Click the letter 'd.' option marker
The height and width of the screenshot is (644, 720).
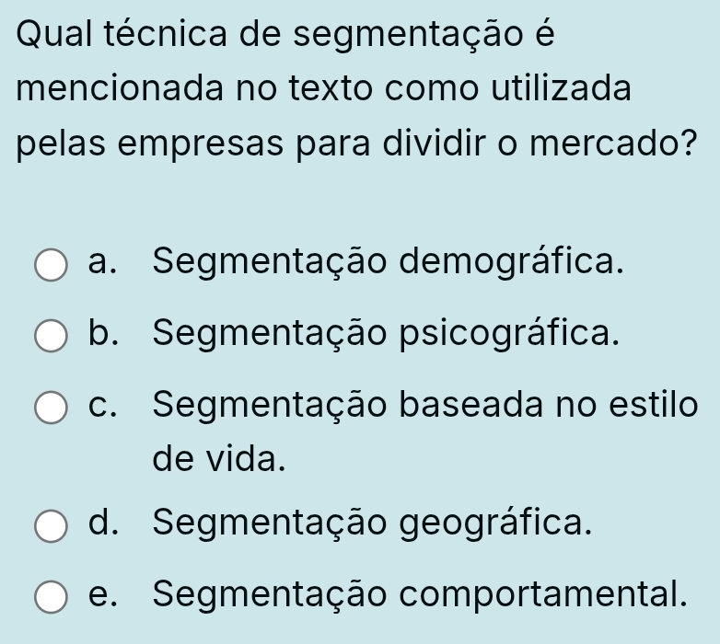pyautogui.click(x=107, y=524)
